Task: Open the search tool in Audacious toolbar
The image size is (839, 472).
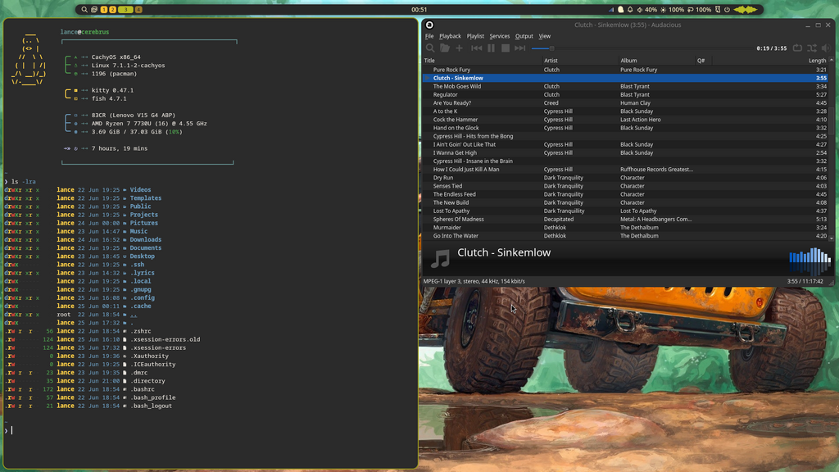Action: (429, 48)
